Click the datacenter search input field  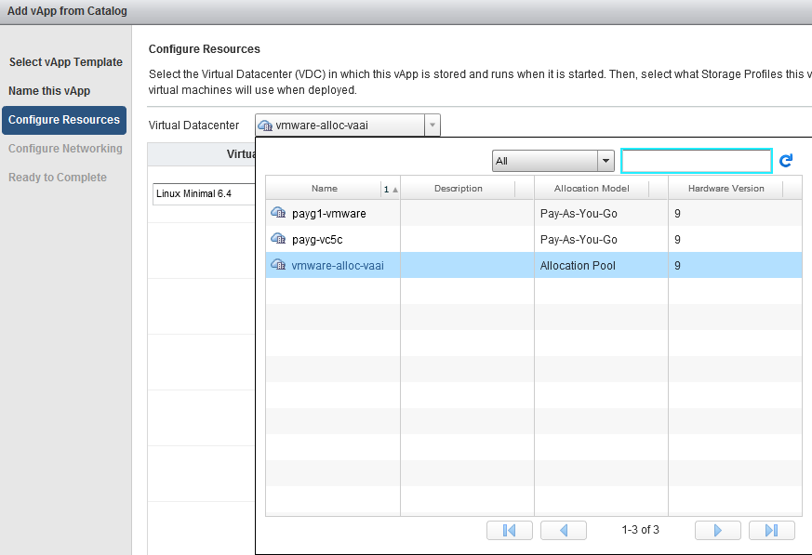point(696,161)
